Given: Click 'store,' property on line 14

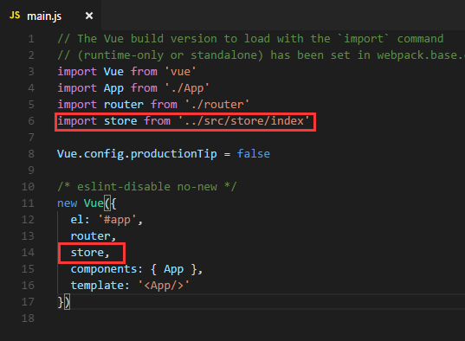Looking at the screenshot, I should point(90,253).
